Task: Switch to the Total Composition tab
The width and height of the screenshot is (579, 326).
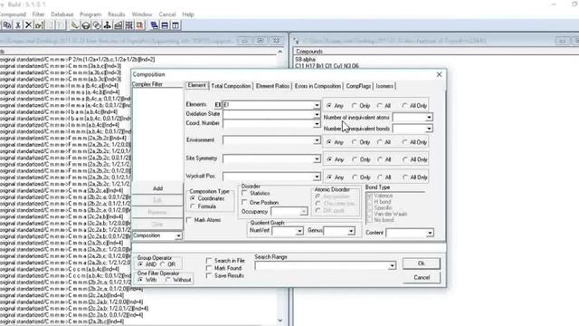Action: click(x=231, y=86)
